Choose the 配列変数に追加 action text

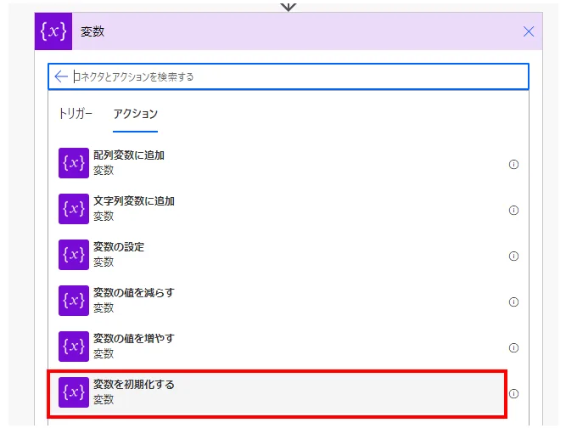(129, 156)
